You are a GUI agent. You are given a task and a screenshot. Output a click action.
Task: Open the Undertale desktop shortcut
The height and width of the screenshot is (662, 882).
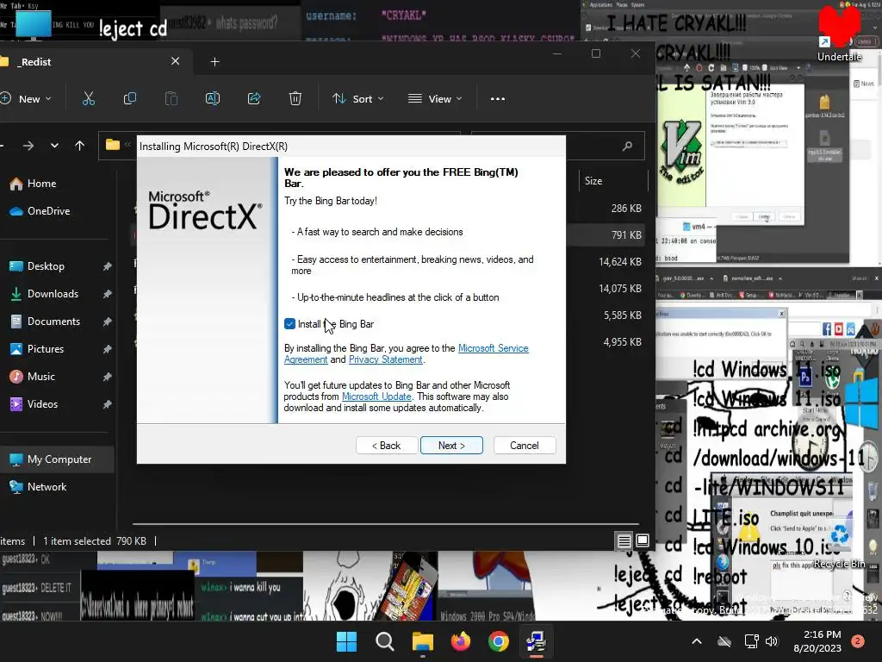[x=839, y=34]
